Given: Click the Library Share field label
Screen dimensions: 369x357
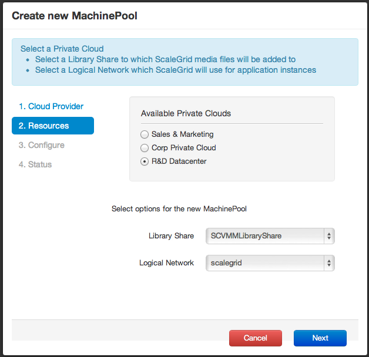Looking at the screenshot, I should coord(171,236).
